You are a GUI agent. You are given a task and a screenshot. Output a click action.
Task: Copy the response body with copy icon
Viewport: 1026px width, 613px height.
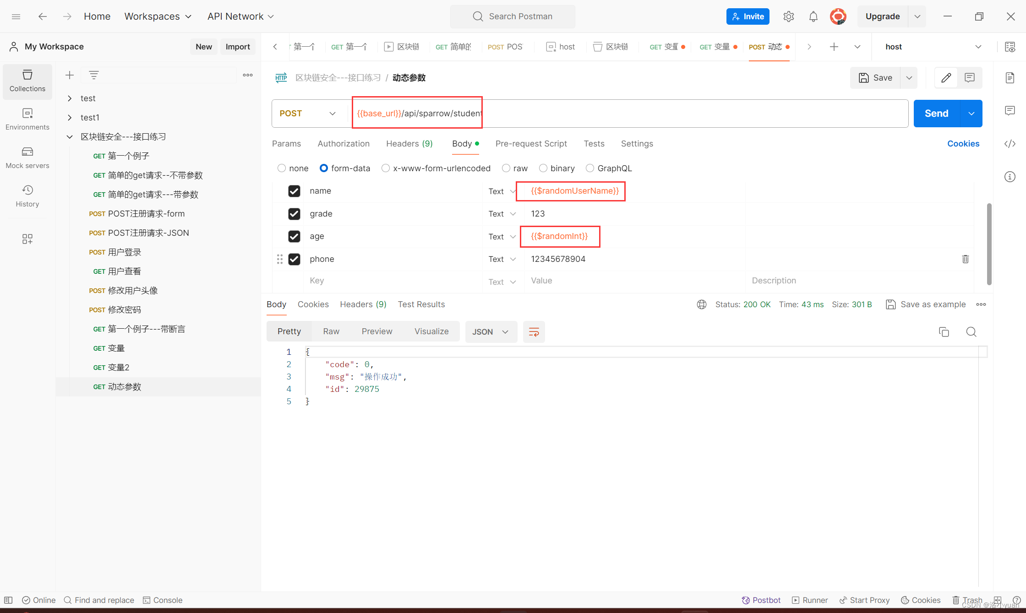pos(944,332)
